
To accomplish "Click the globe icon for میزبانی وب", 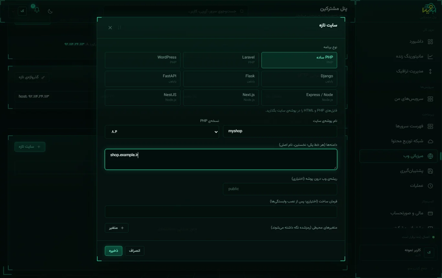I will (430, 156).
